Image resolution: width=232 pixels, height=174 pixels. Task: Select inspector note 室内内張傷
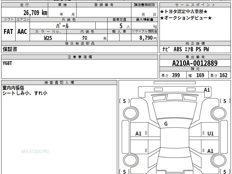13,88
